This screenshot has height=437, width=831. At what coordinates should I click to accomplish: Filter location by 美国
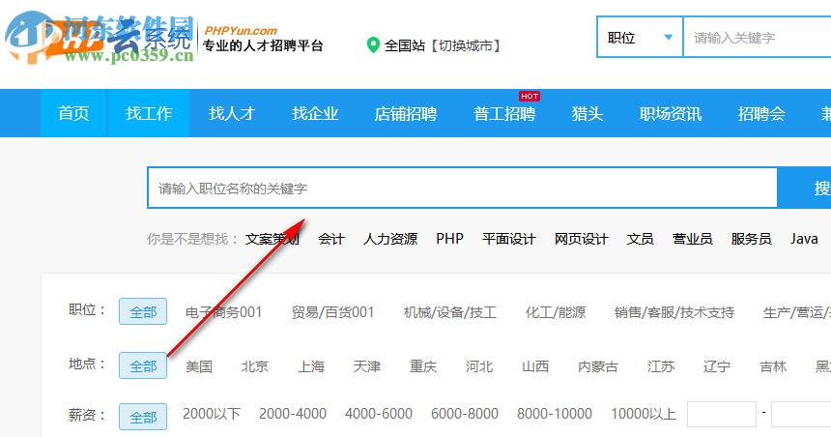[x=199, y=366]
